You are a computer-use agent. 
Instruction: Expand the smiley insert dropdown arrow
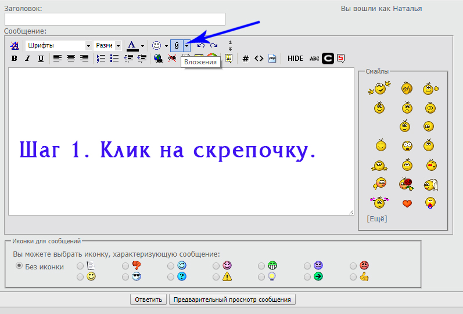[x=166, y=45]
